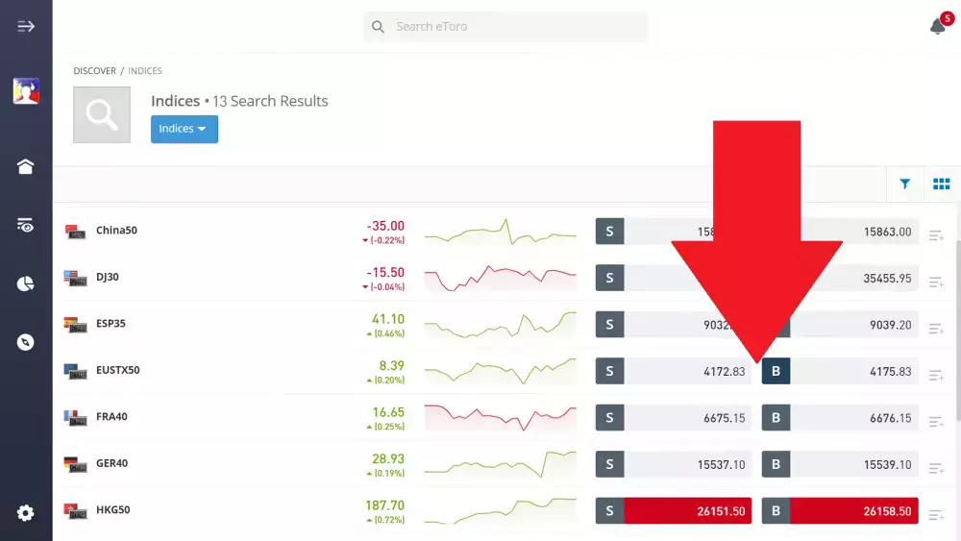
Task: Switch to grid view icon
Action: click(x=942, y=184)
